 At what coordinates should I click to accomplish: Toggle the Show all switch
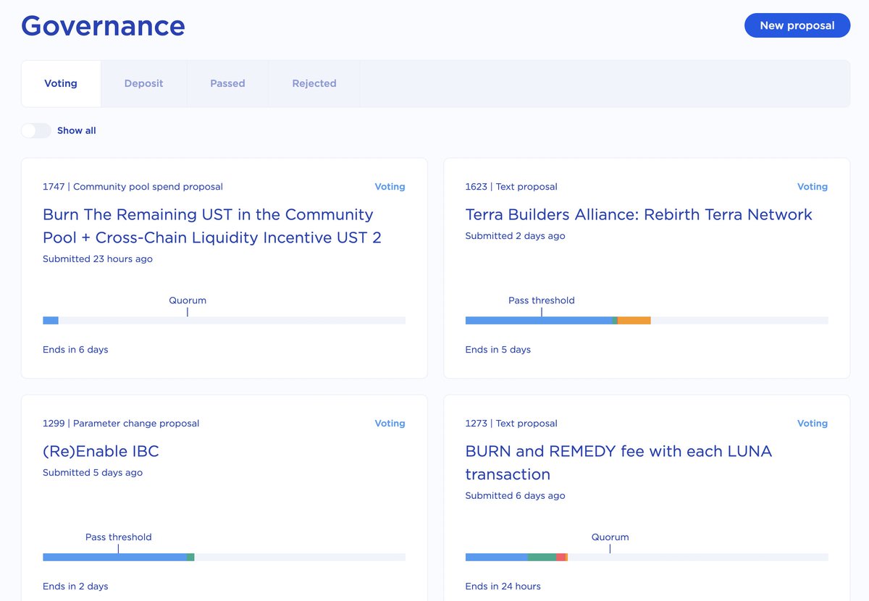(36, 130)
